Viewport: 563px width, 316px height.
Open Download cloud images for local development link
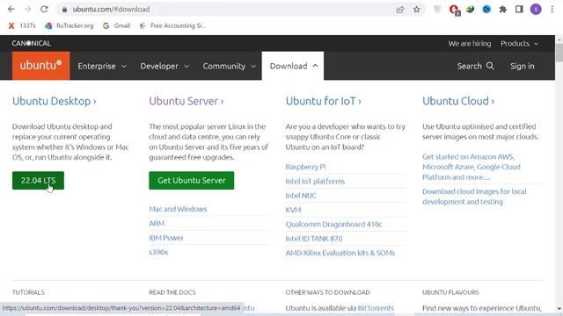click(x=474, y=197)
